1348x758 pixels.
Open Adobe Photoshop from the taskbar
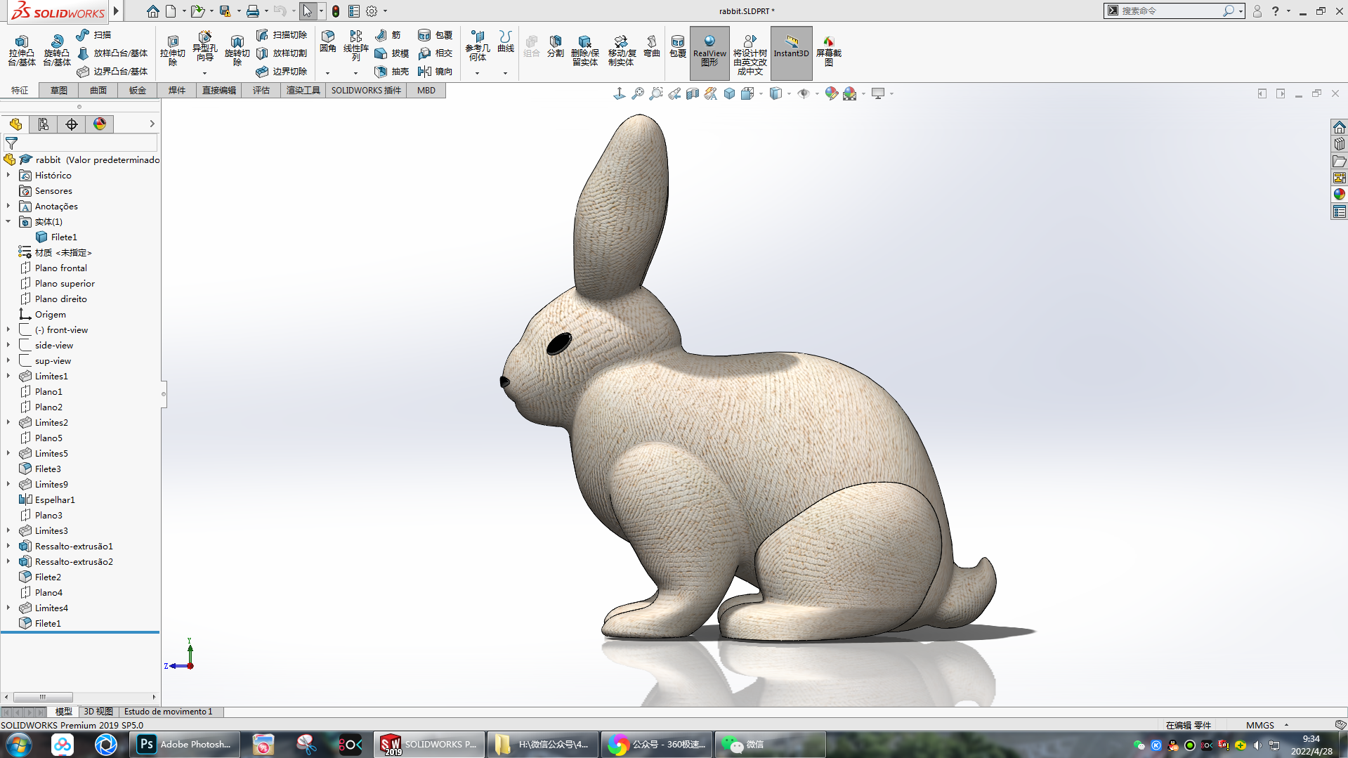[185, 745]
